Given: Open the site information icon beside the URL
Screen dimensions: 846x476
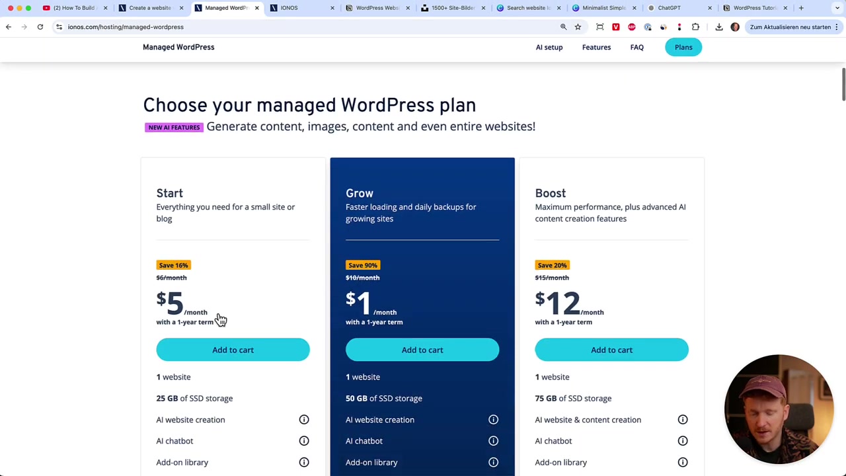Looking at the screenshot, I should click(59, 27).
